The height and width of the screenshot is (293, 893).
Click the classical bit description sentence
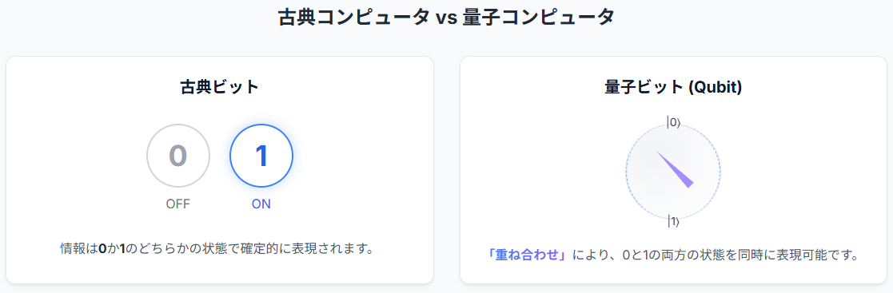point(220,248)
